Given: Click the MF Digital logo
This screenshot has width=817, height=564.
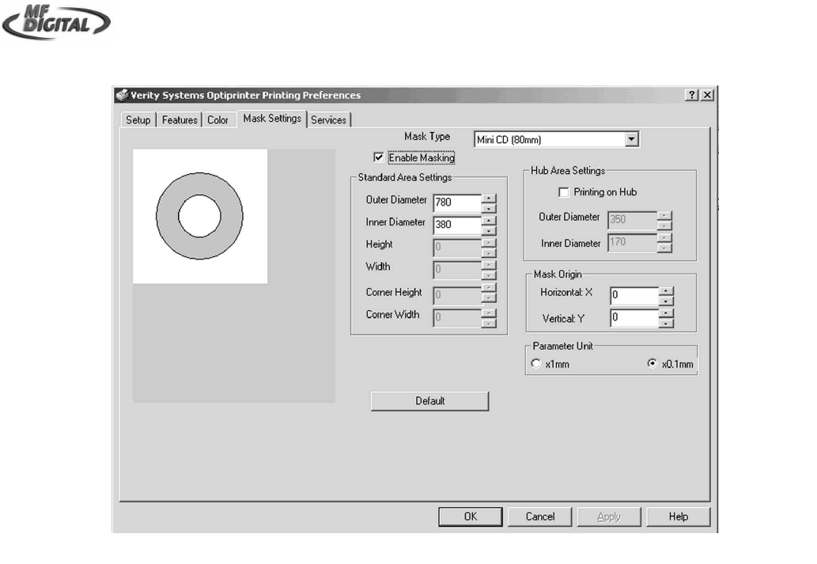Looking at the screenshot, I should click(56, 22).
